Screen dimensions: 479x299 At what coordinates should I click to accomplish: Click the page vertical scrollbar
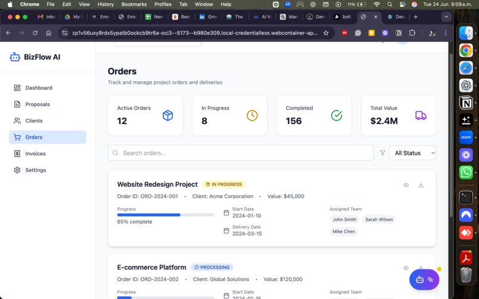451,136
